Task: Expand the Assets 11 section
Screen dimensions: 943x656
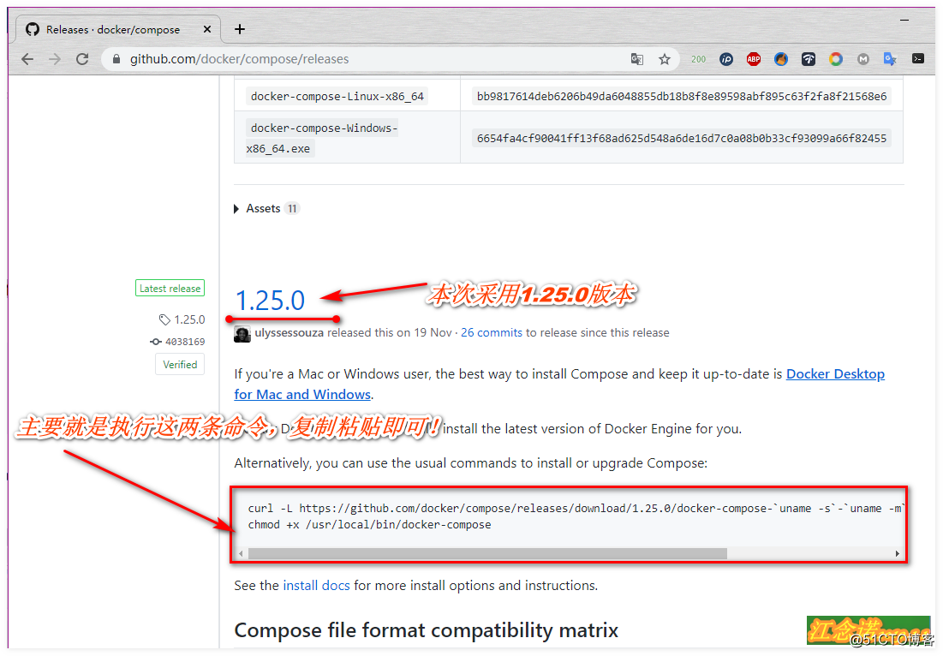Action: (x=266, y=209)
